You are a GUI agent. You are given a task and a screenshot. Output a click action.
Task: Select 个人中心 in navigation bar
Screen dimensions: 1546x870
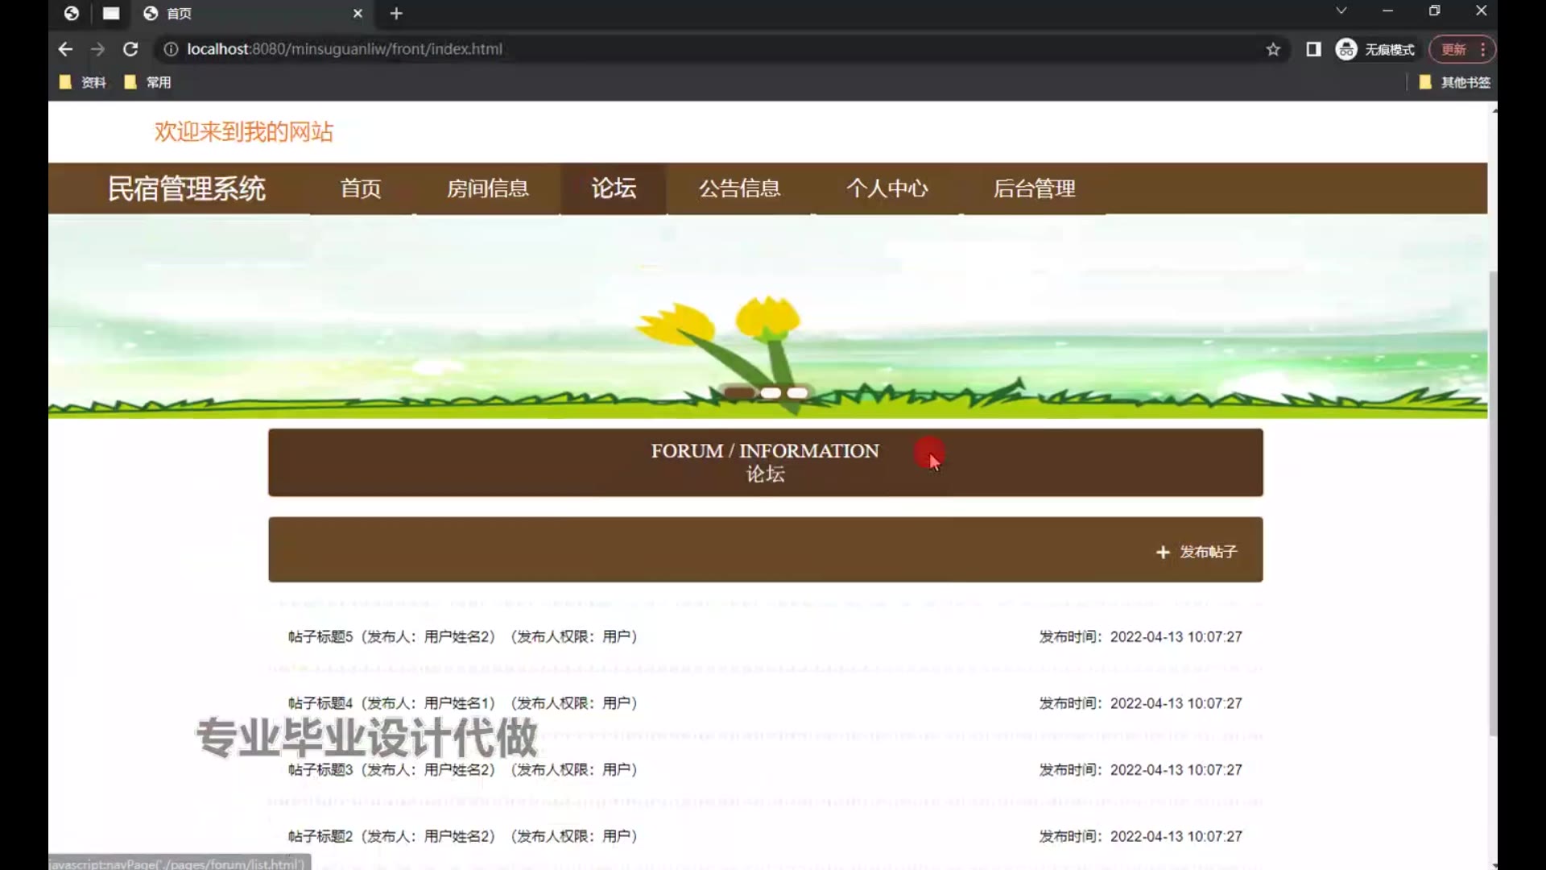coord(887,188)
